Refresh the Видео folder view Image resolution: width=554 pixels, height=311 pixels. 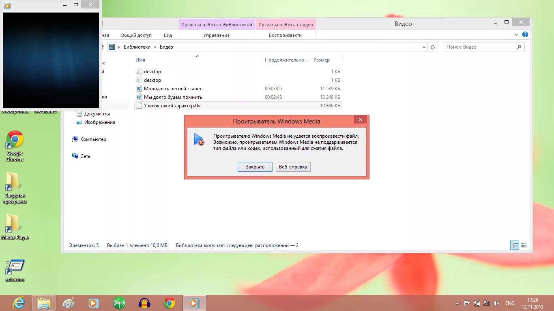click(x=433, y=47)
